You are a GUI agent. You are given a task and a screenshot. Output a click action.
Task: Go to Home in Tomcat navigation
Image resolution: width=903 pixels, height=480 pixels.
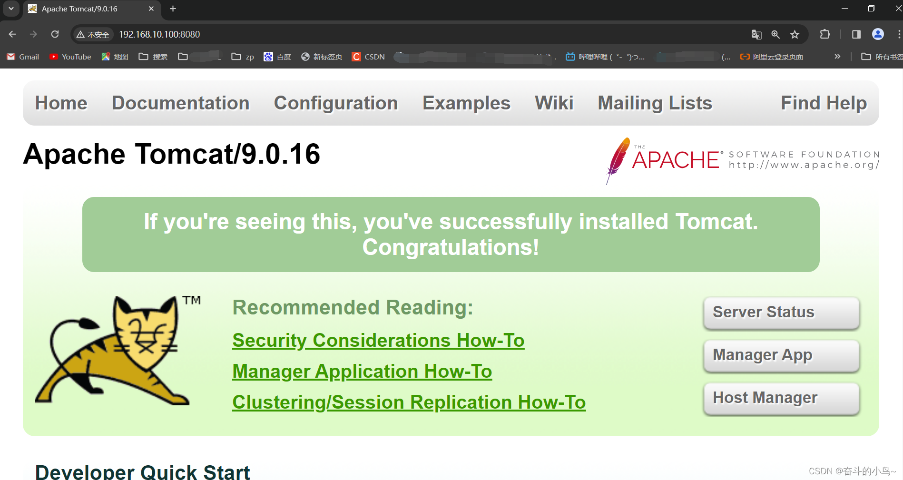coord(61,103)
